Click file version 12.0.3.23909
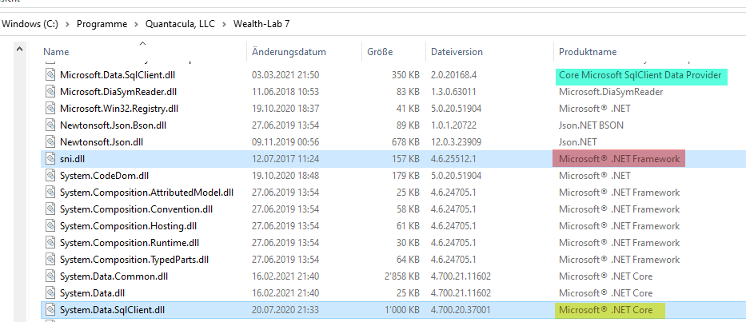The image size is (746, 322). click(x=457, y=141)
